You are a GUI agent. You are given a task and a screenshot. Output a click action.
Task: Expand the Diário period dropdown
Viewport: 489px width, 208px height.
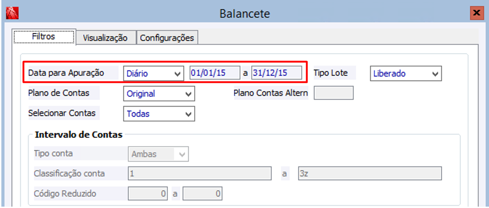click(x=152, y=73)
